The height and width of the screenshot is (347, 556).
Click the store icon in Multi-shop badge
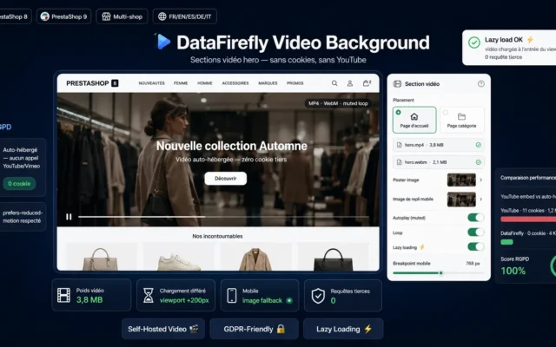pos(106,16)
